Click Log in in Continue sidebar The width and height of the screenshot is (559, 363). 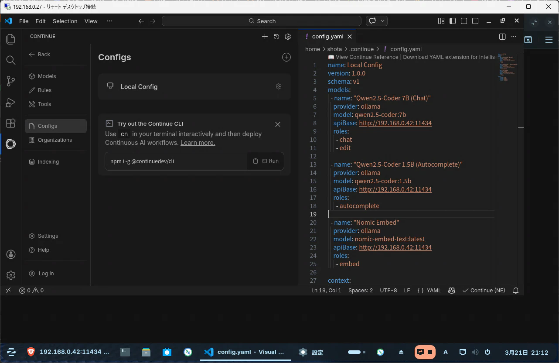(56, 274)
